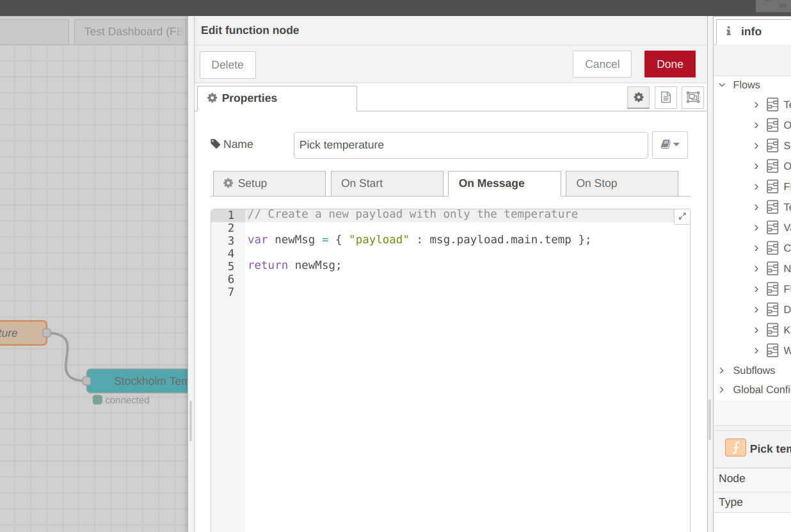
Task: Switch to the Setup tab
Action: point(269,183)
